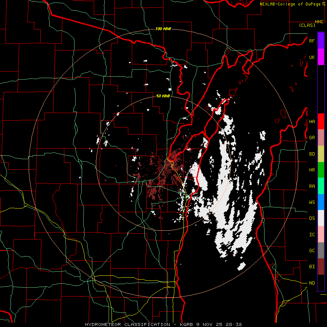Click the DS legend label
327x327 pixels.
click(x=312, y=218)
